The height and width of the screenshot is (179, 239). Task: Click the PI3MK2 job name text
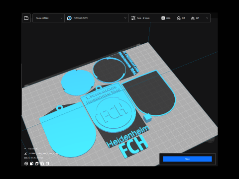click(x=43, y=154)
